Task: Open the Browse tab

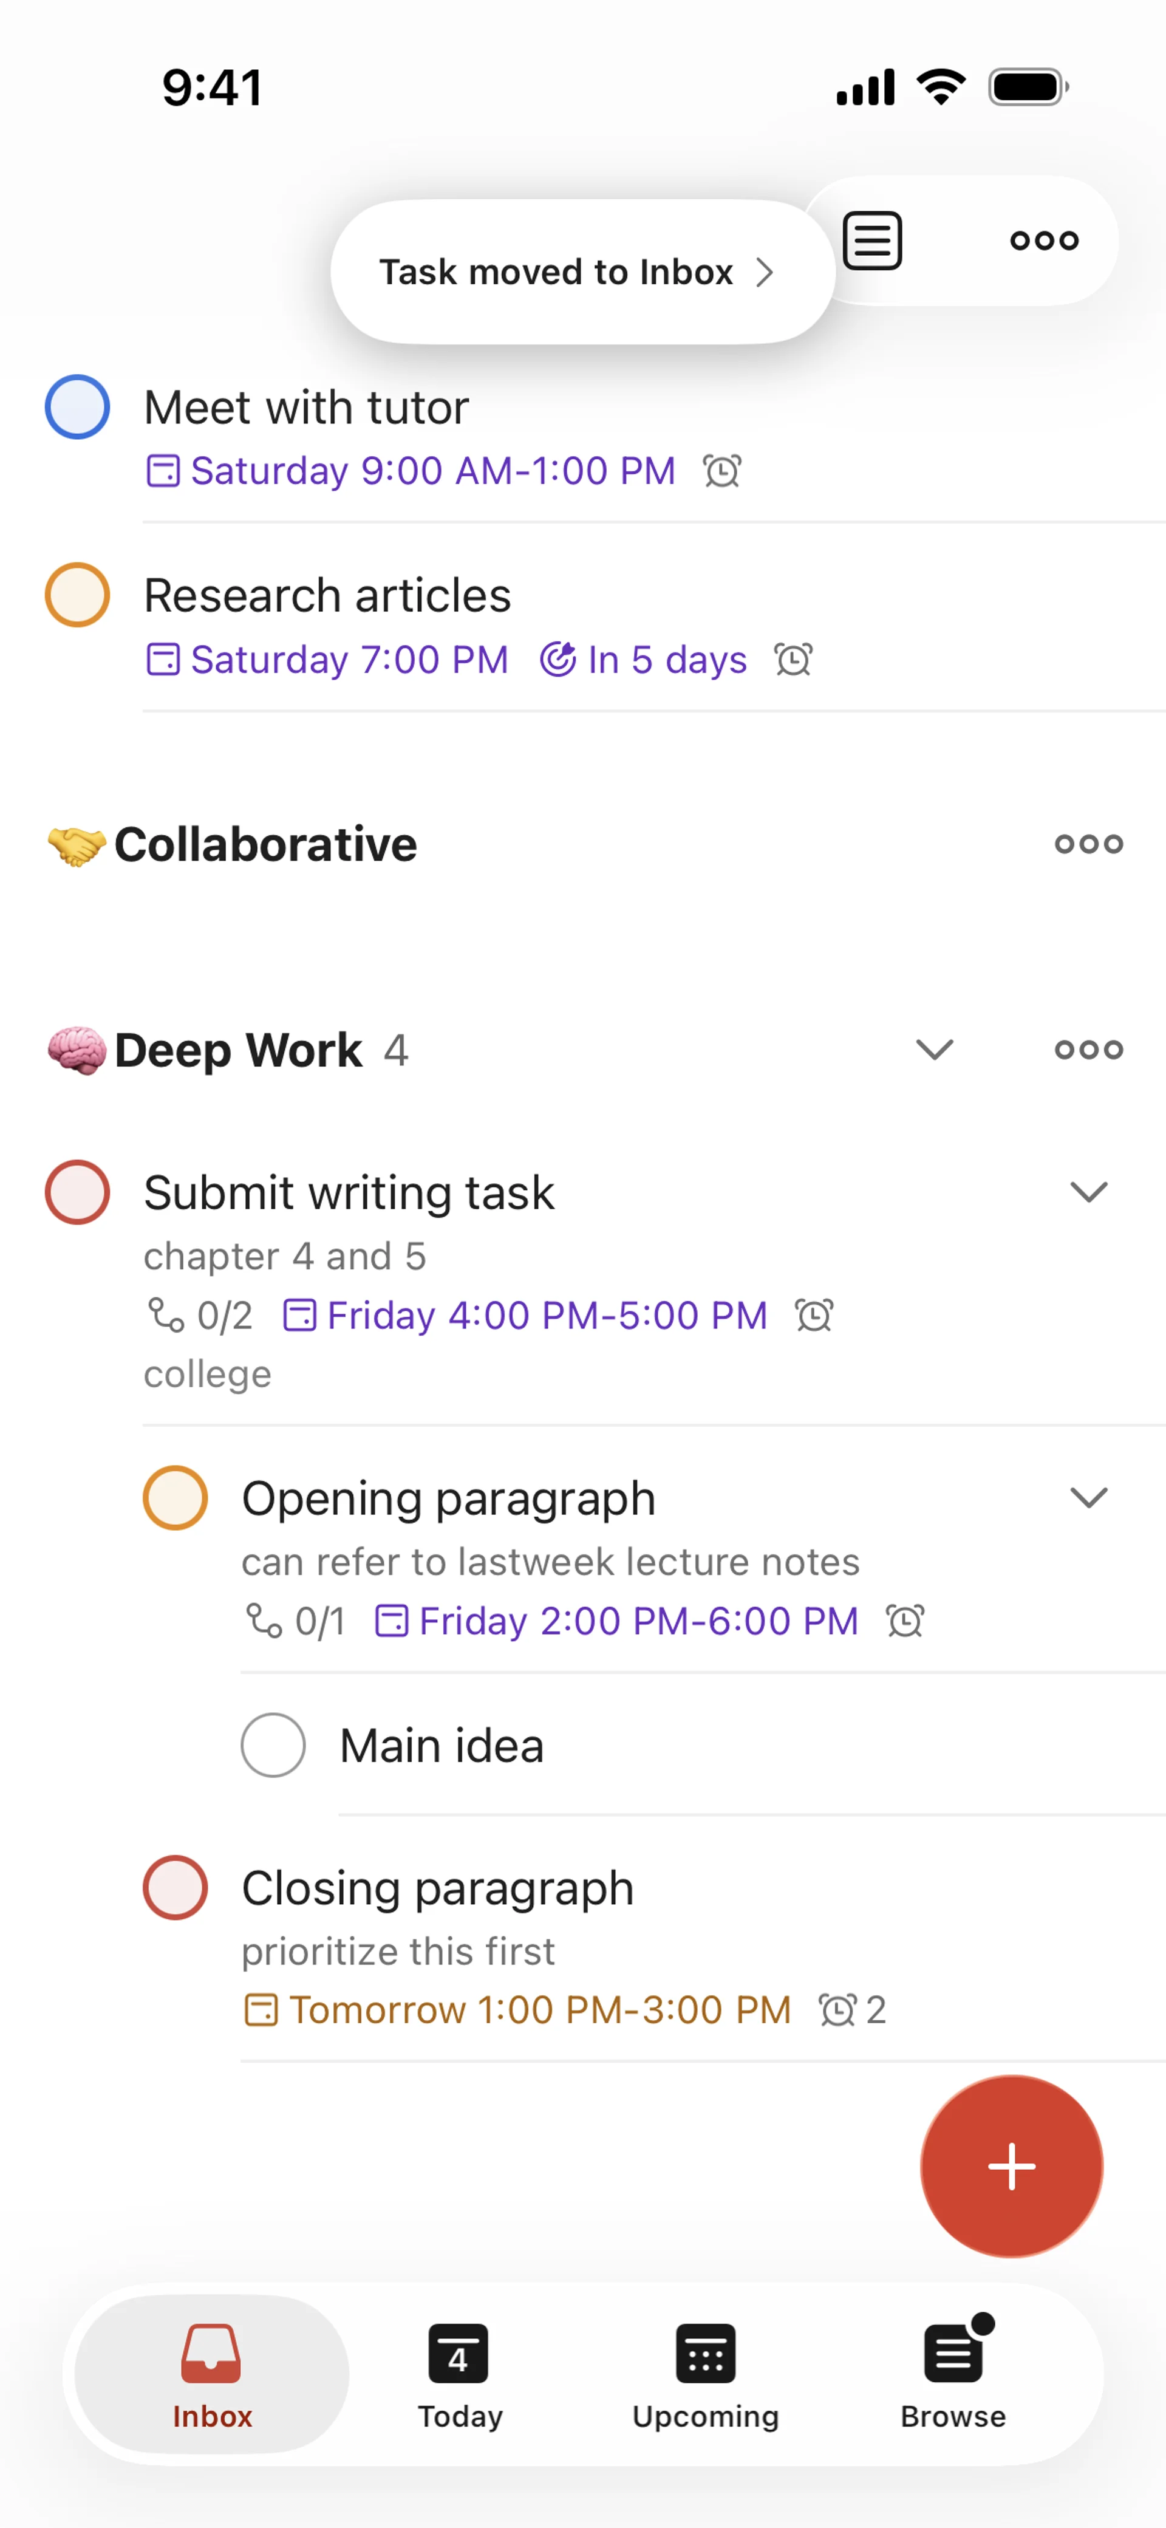Action: click(953, 2374)
